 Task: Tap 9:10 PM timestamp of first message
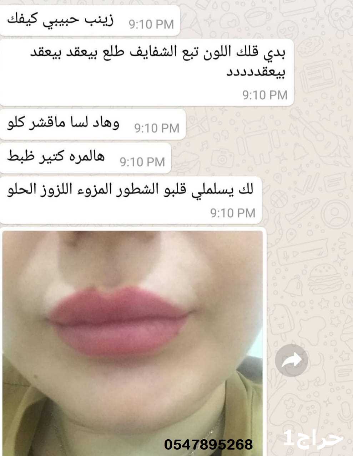(151, 24)
